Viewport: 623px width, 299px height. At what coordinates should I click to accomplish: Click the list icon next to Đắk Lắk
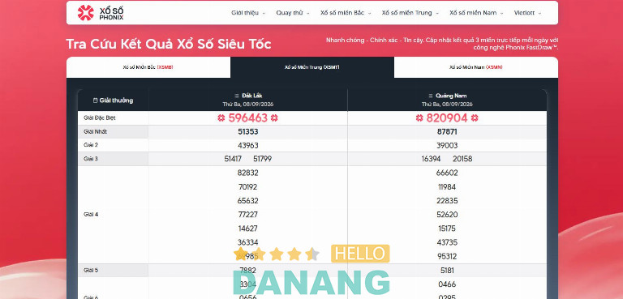[x=237, y=96]
